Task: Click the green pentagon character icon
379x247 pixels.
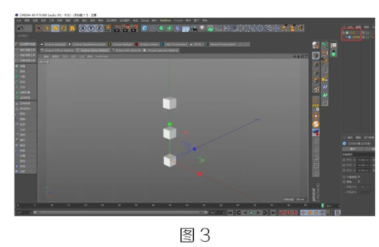Action: click(x=333, y=53)
